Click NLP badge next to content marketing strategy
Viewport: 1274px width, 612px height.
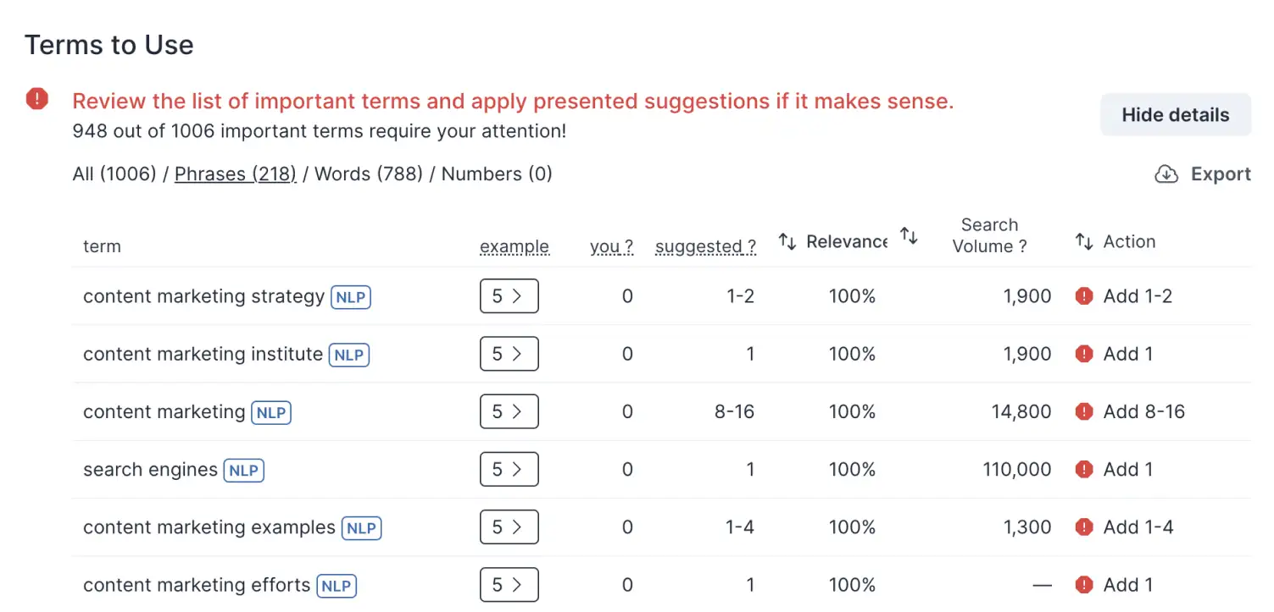(351, 297)
